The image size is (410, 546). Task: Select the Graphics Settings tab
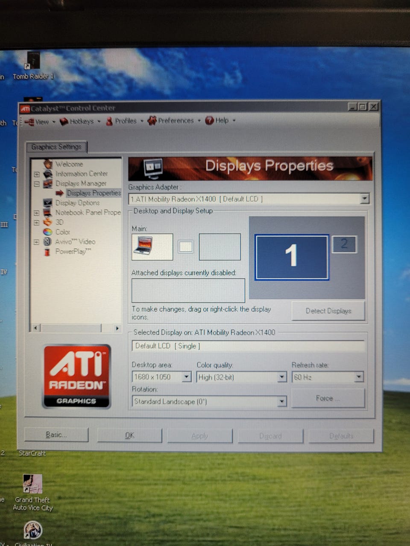point(56,147)
